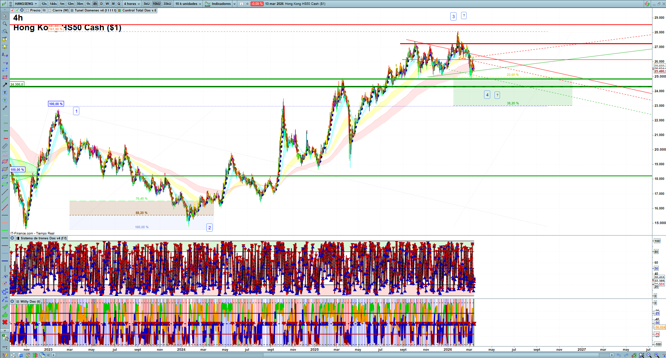Toggle the 10kU units button

[157, 4]
